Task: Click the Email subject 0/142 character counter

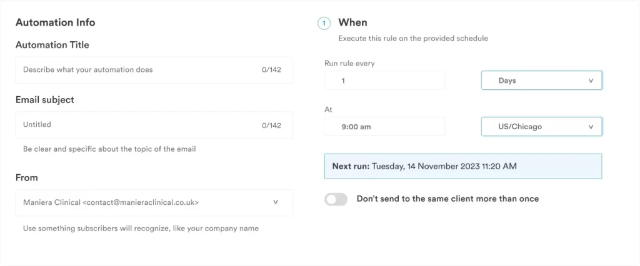Action: point(271,125)
